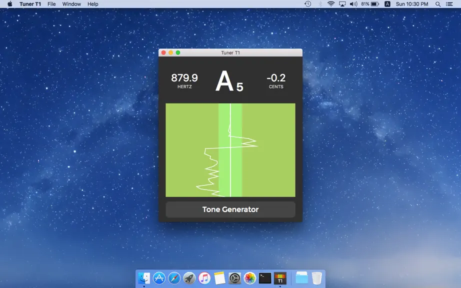The height and width of the screenshot is (288, 461).
Task: Click the green pitch graph display
Action: click(x=230, y=150)
